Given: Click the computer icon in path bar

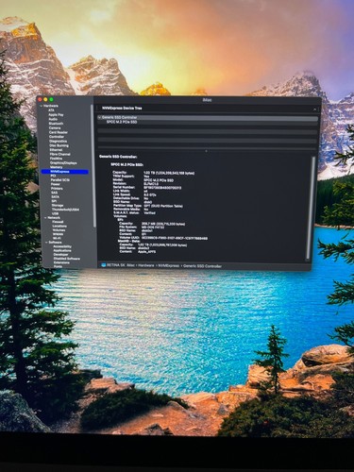Looking at the screenshot, I should click(103, 265).
